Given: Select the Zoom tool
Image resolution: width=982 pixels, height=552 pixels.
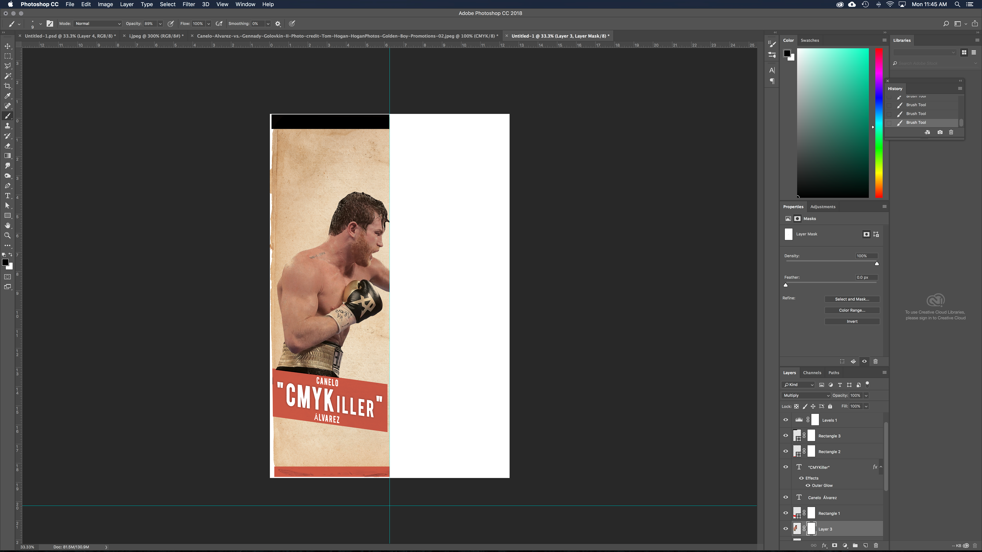Looking at the screenshot, I should tap(8, 235).
